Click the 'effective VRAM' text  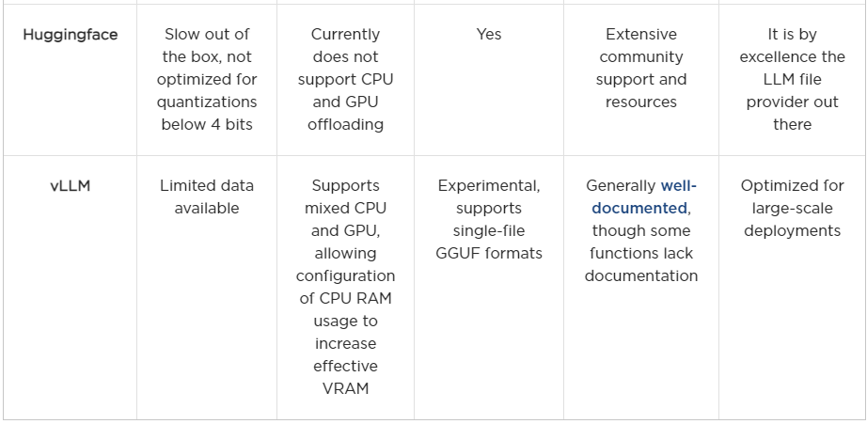(x=345, y=376)
